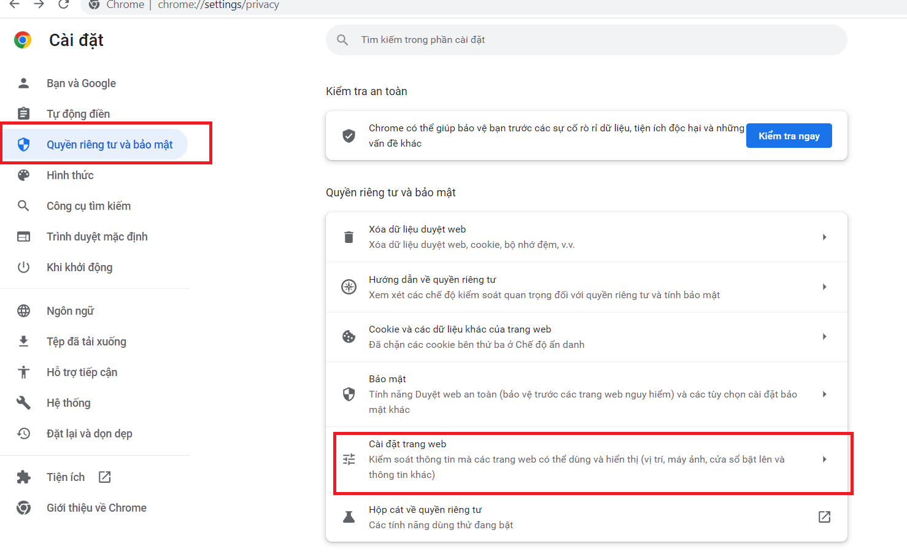Click the Kiểm tra ngay button
This screenshot has width=907, height=554.
[789, 136]
